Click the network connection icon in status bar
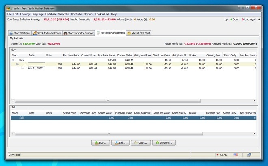The image size is (268, 166). 249,155
